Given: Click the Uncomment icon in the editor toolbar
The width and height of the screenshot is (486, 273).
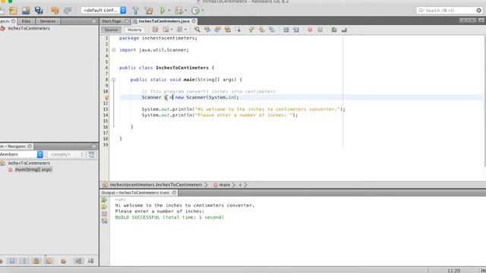Looking at the screenshot, I should tap(344, 30).
